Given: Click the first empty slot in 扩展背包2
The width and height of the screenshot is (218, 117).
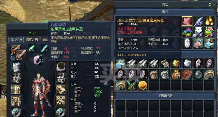Looking at the screenshot, I should (121, 105).
